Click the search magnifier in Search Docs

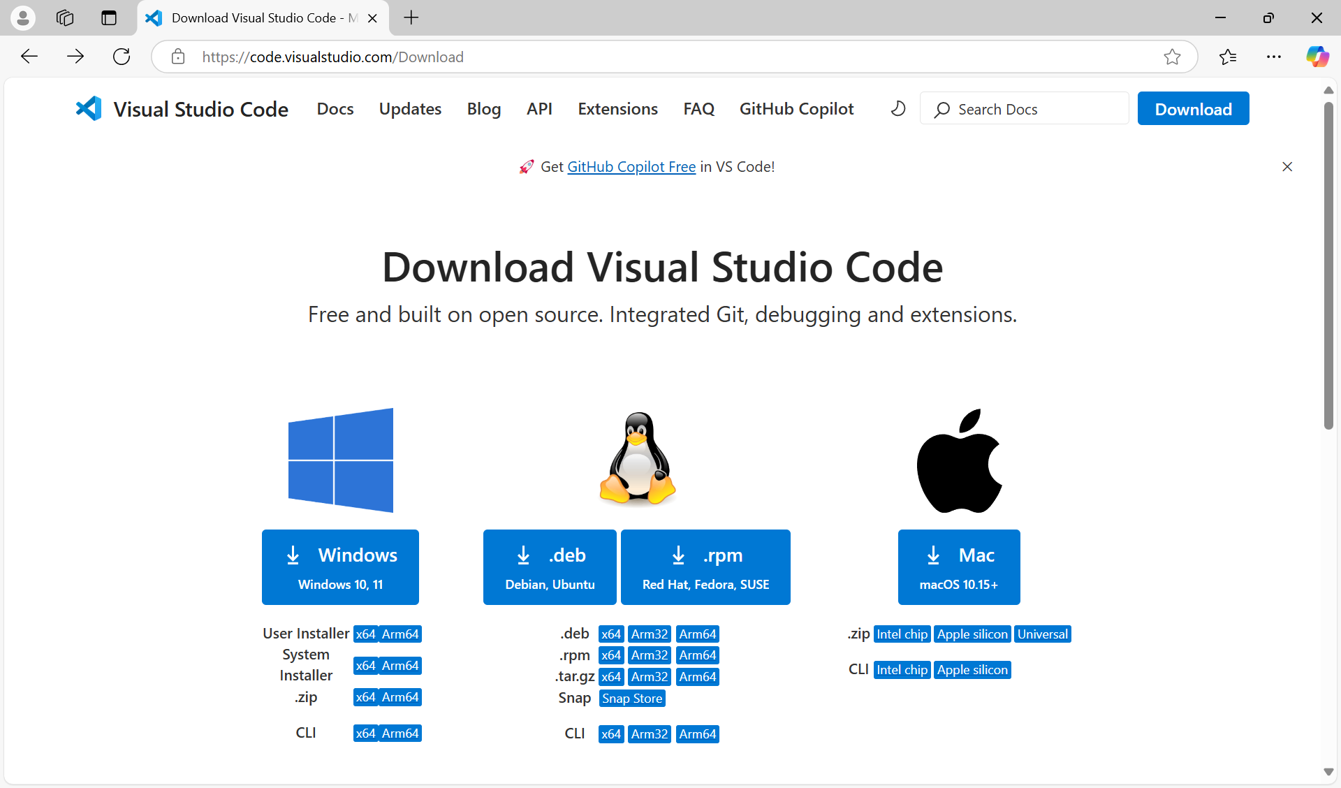(943, 109)
